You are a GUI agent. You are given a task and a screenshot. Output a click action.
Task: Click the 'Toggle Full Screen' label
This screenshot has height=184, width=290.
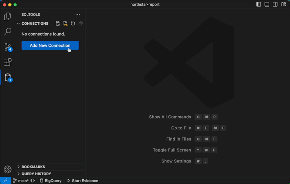[172, 150]
